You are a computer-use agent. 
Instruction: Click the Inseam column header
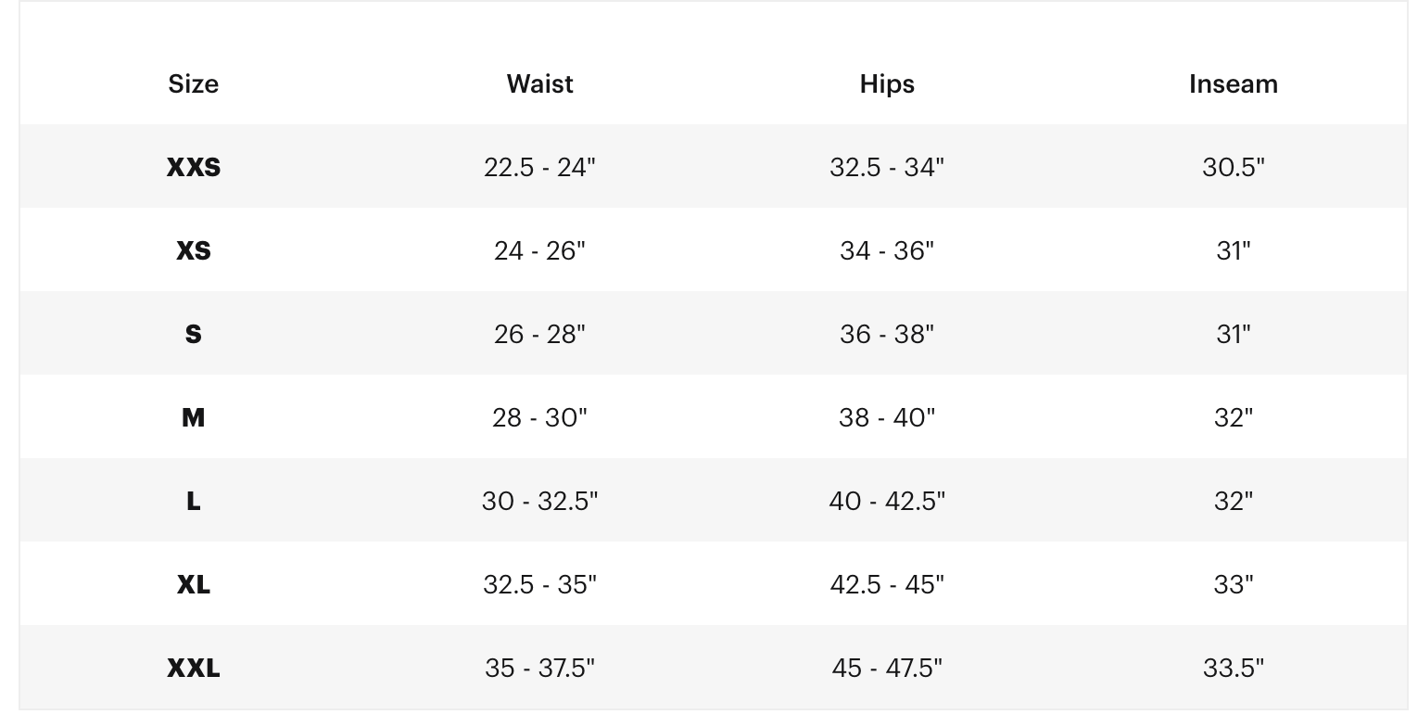[1233, 83]
